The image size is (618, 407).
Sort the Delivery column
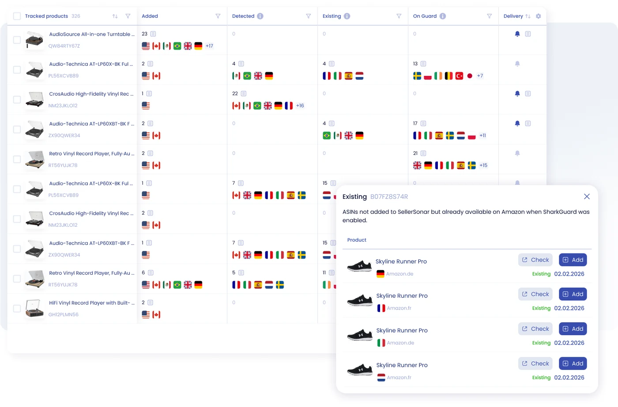(528, 16)
